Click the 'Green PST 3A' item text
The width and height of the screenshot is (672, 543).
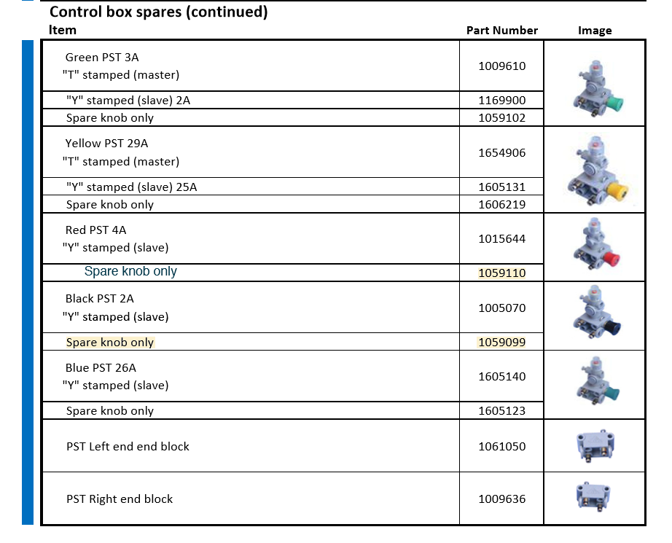(102, 58)
